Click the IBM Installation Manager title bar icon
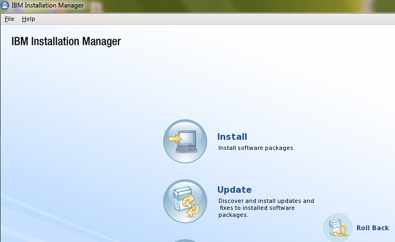Viewport: 395px width, 242px height. pyautogui.click(x=4, y=5)
